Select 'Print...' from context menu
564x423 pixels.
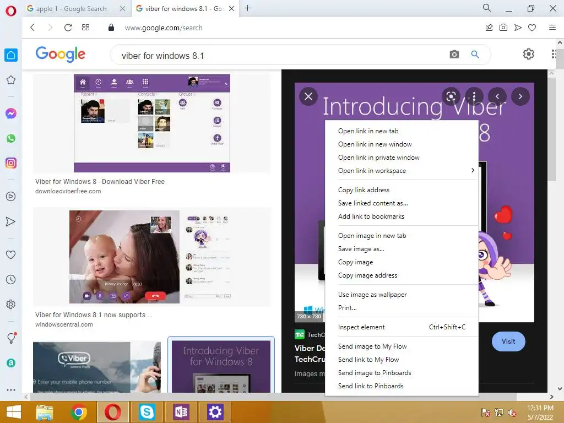[402, 308]
